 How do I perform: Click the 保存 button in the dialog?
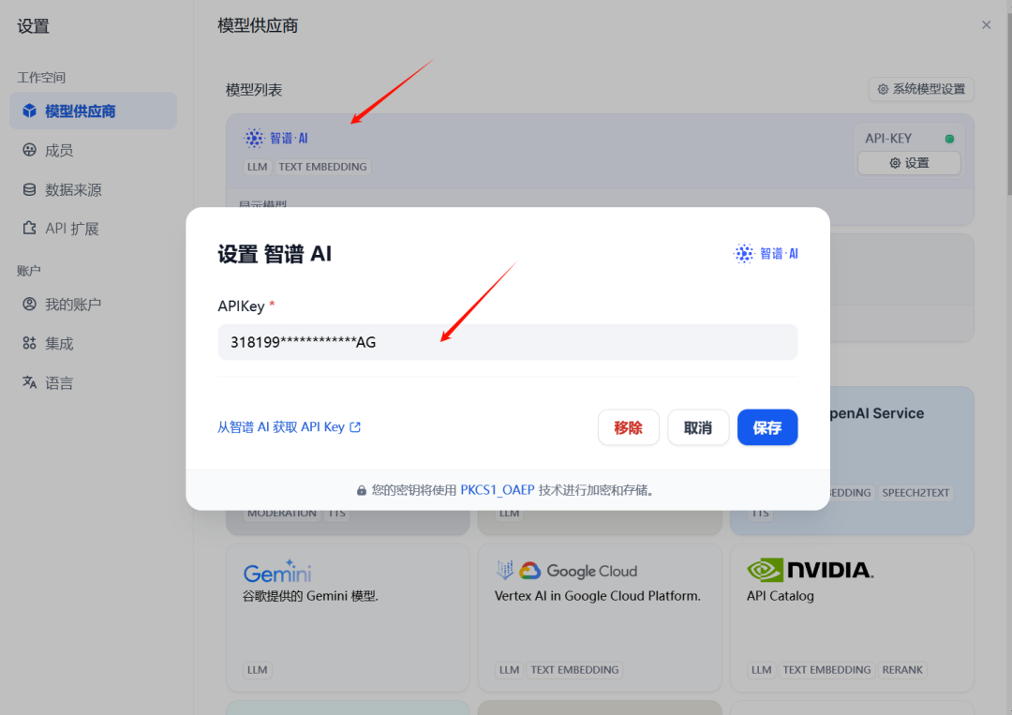tap(767, 427)
